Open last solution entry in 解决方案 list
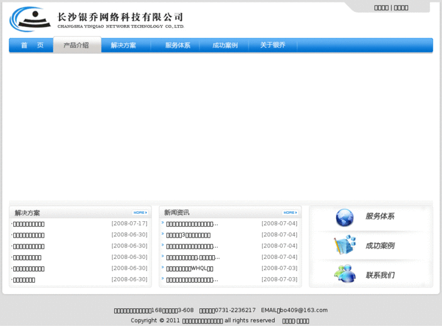442x332 pixels. pyautogui.click(x=24, y=280)
